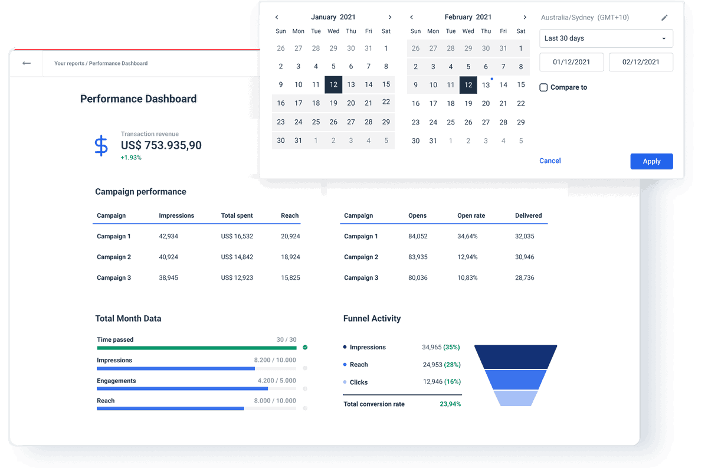Open Your reports from the breadcrumb
Viewport: 708px width, 468px height.
67,63
